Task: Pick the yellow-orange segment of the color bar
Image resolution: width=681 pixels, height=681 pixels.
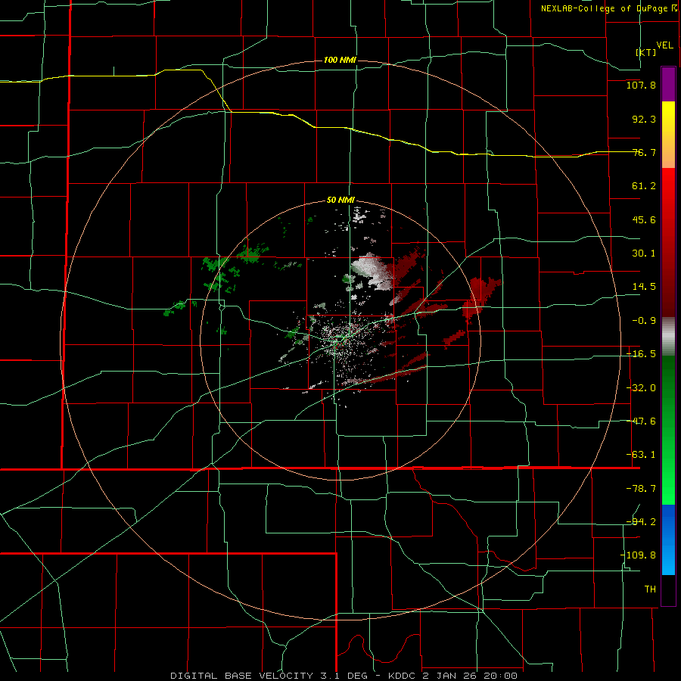Action: click(668, 135)
